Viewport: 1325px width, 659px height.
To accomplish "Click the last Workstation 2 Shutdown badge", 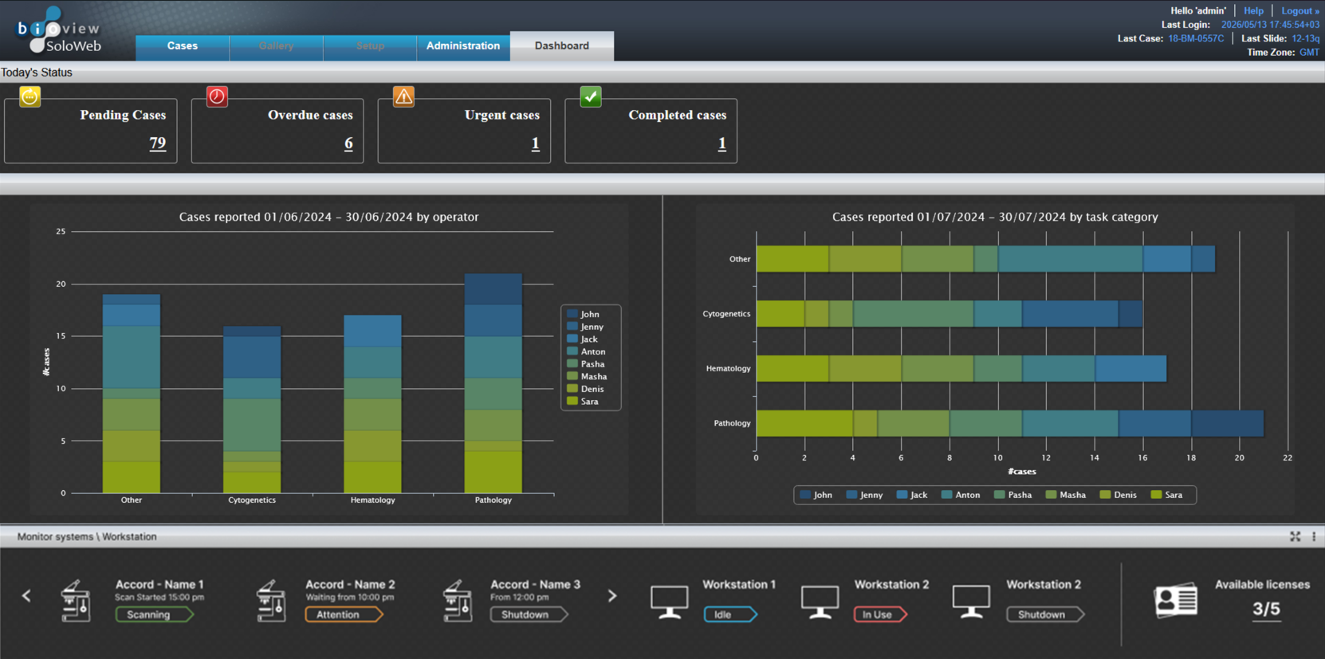I will (x=1045, y=614).
